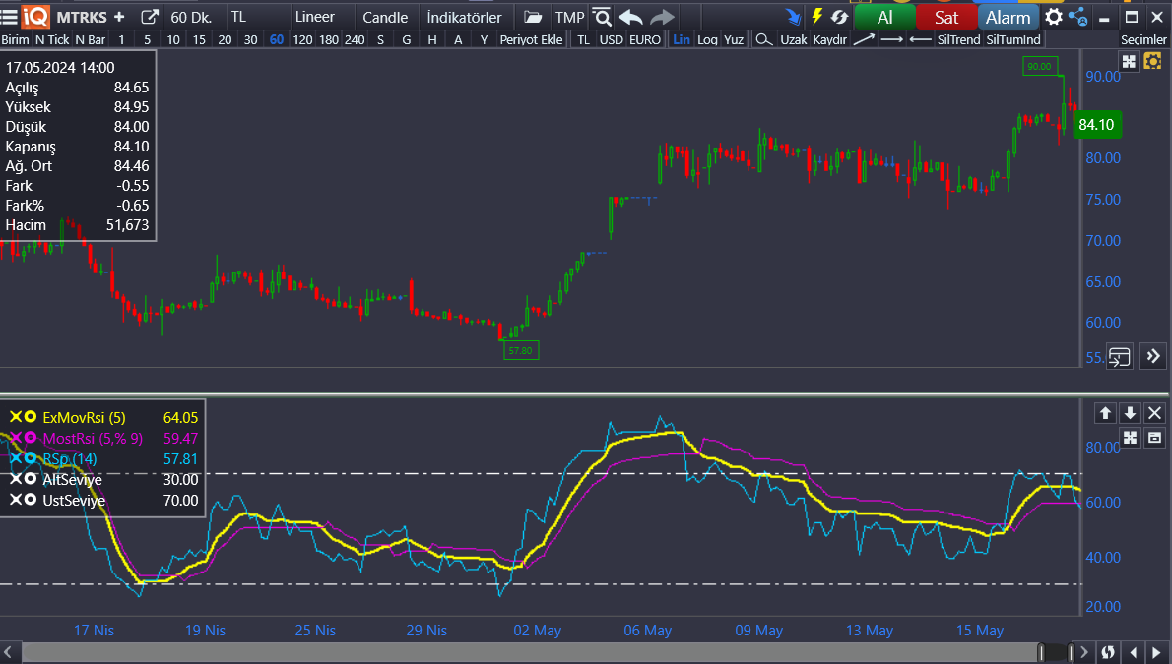Click the green Al buy button
Image resolution: width=1172 pixels, height=664 pixels.
tap(885, 17)
